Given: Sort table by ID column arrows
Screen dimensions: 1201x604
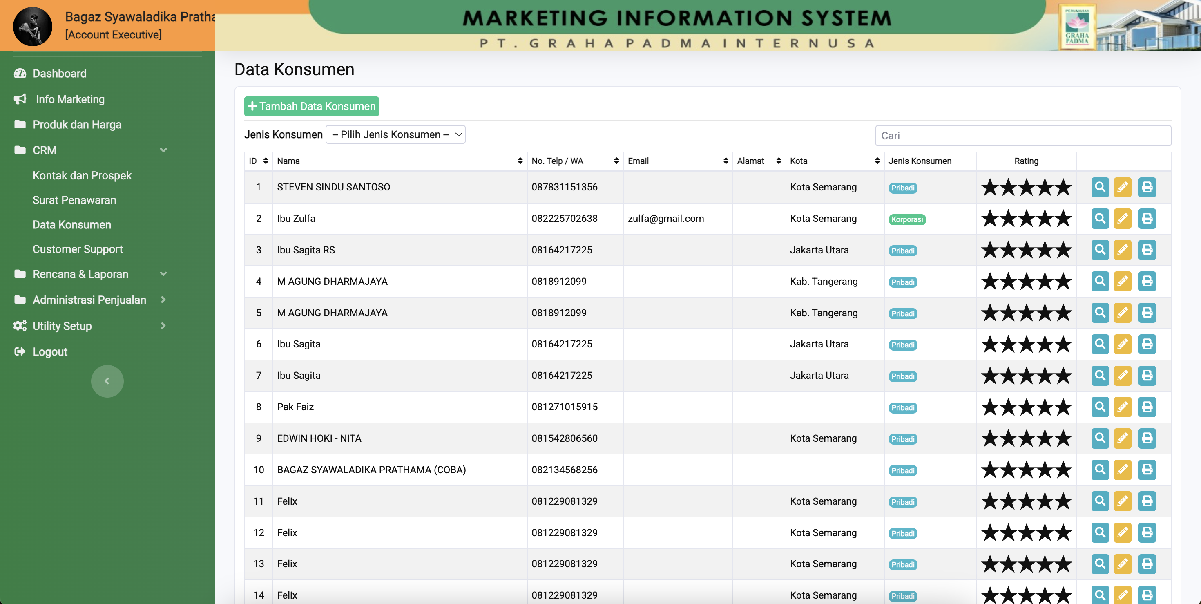Looking at the screenshot, I should (265, 161).
